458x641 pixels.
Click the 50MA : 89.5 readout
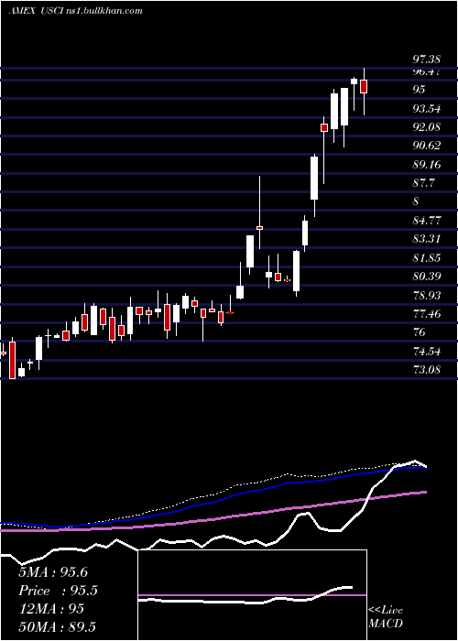57,627
